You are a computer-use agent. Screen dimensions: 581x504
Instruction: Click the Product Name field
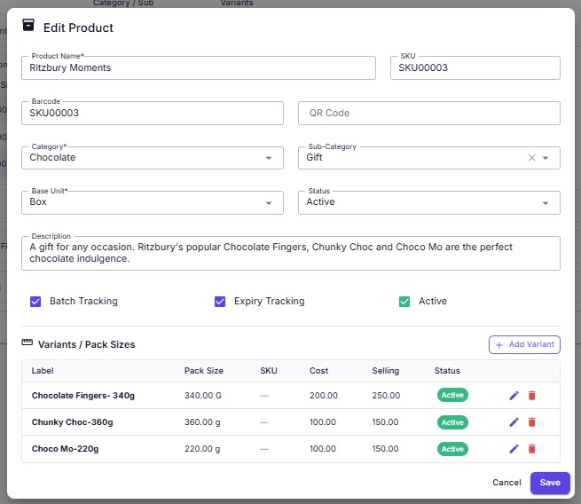pyautogui.click(x=199, y=67)
